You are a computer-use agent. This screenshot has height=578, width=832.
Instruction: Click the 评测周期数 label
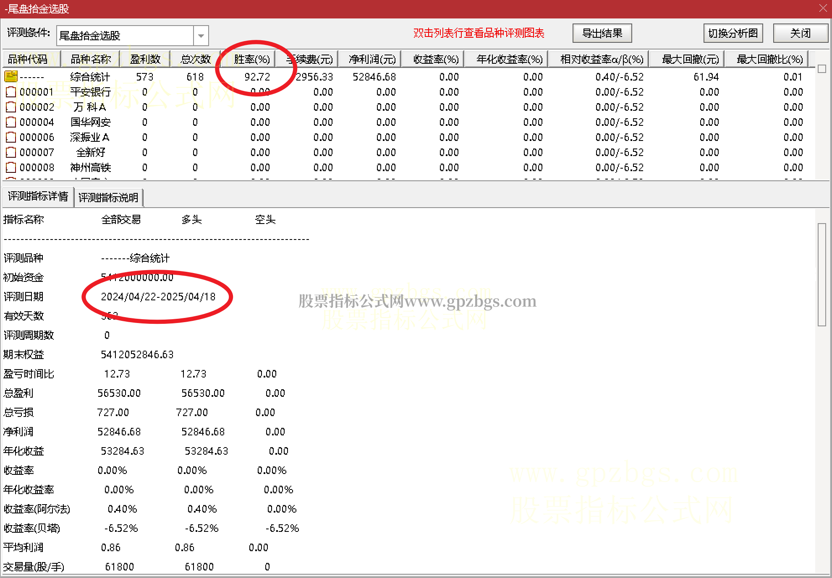pos(29,335)
